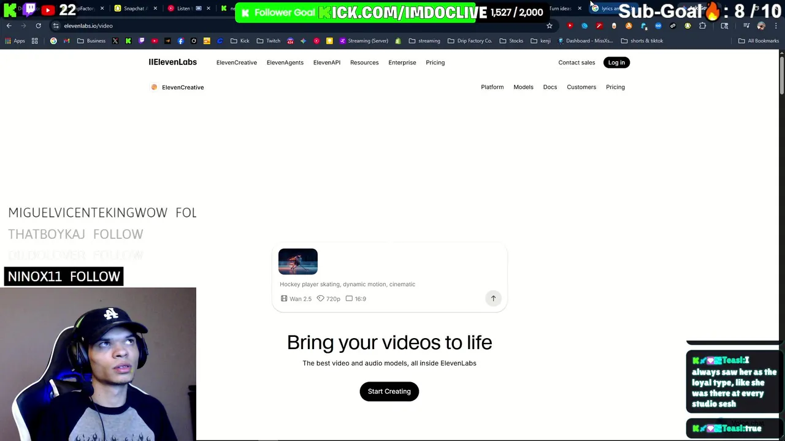
Task: Close the Turn ideas browser tab
Action: pyautogui.click(x=580, y=9)
